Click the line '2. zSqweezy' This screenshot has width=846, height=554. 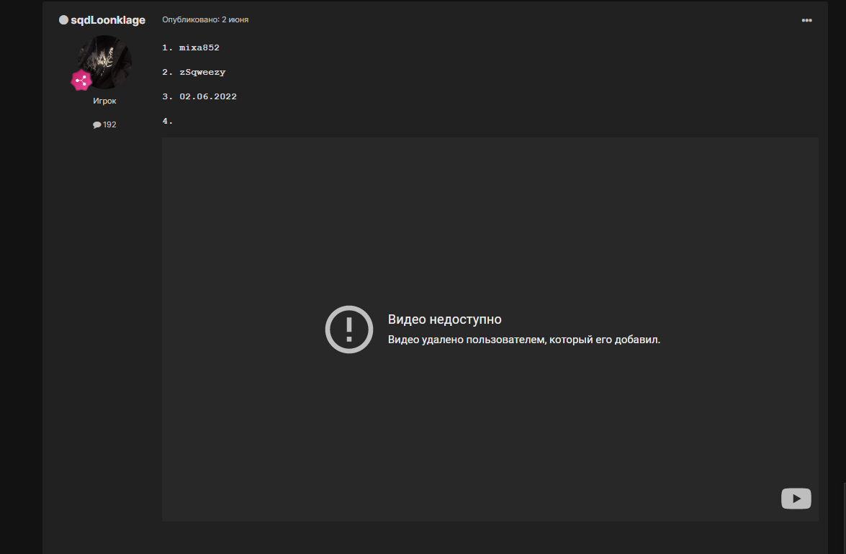click(x=194, y=72)
